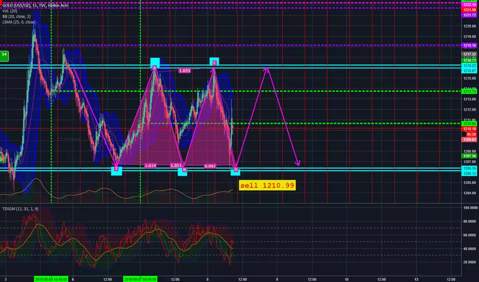This screenshot has height=282, width=479.
Task: Click the 1222.19 magenta price label
Action: [x=469, y=5]
